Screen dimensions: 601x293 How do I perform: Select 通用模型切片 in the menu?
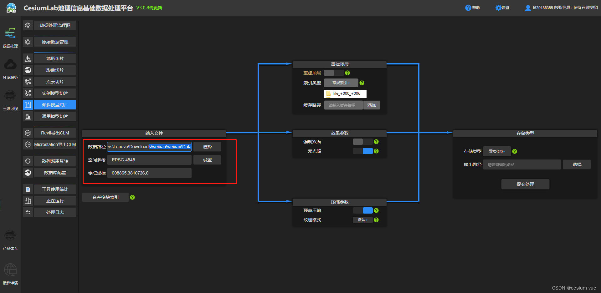[55, 116]
